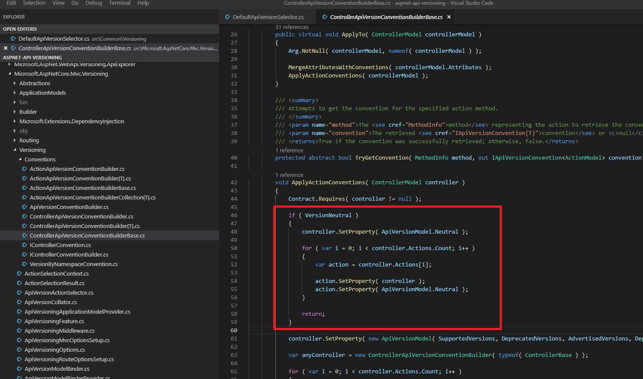Click '1 reference' lens above TryGetConvention
The image size is (643, 379).
(x=289, y=150)
